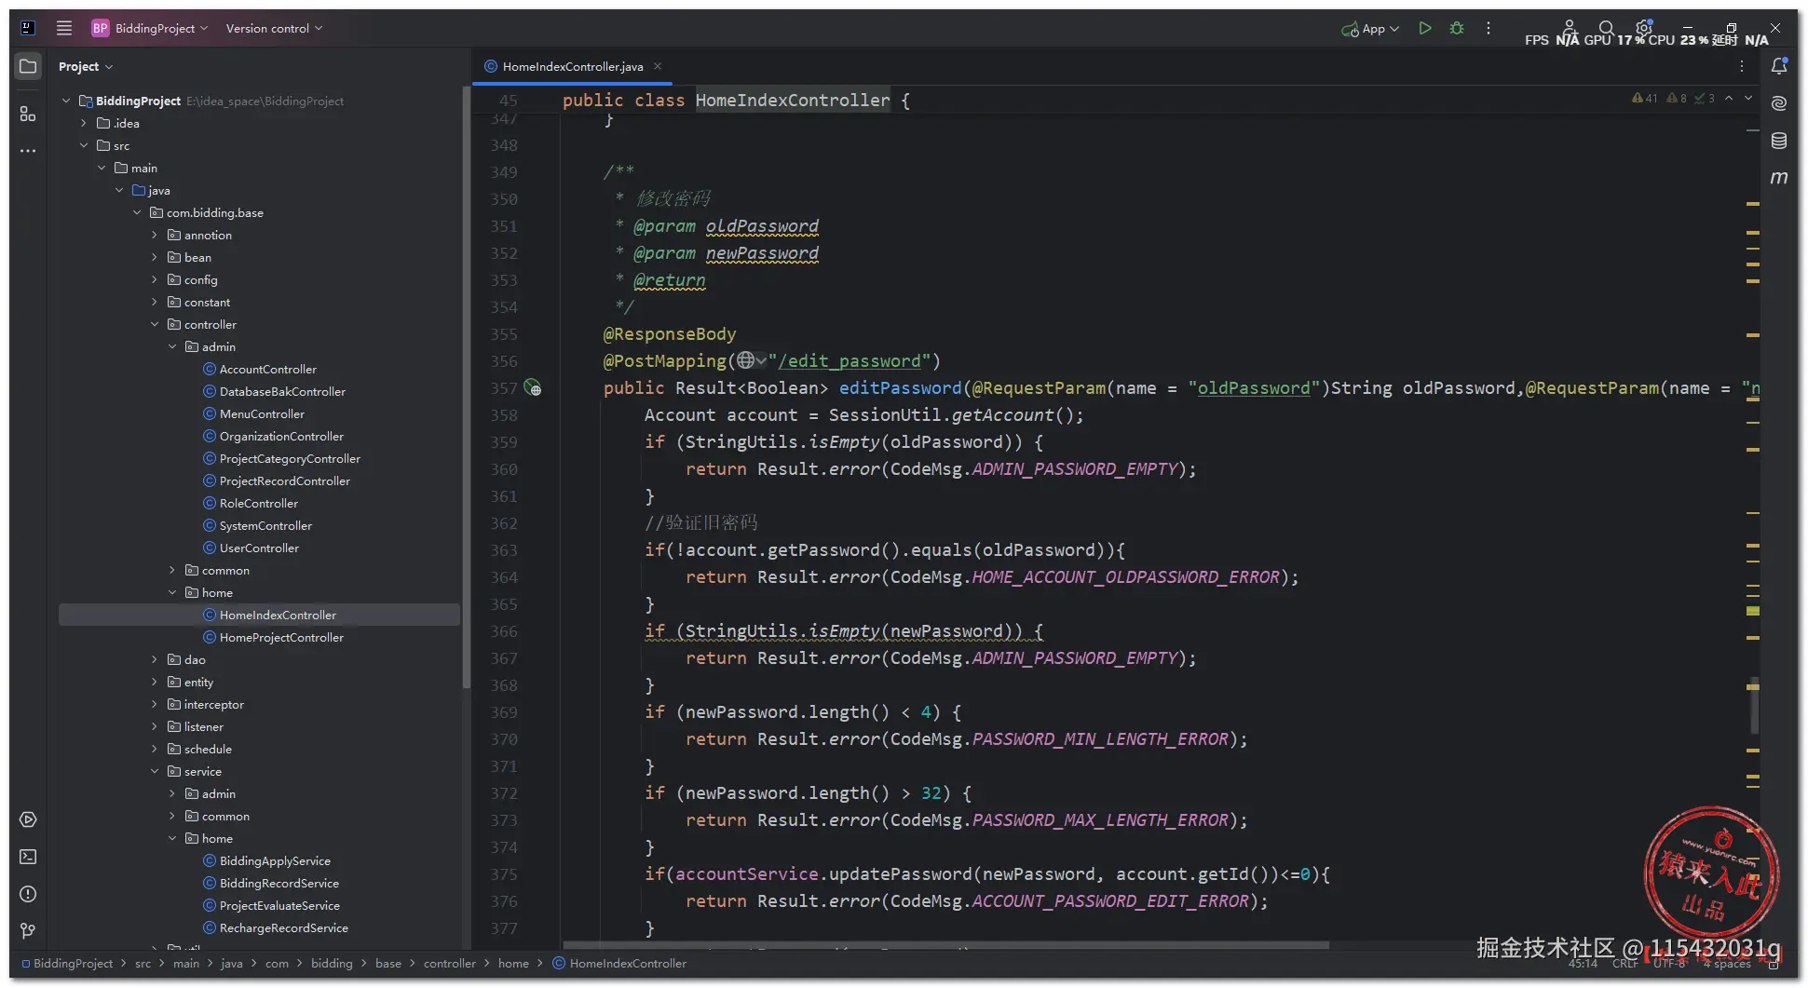Open more run actions menu
This screenshot has height=988, width=1808.
coord(1489,28)
